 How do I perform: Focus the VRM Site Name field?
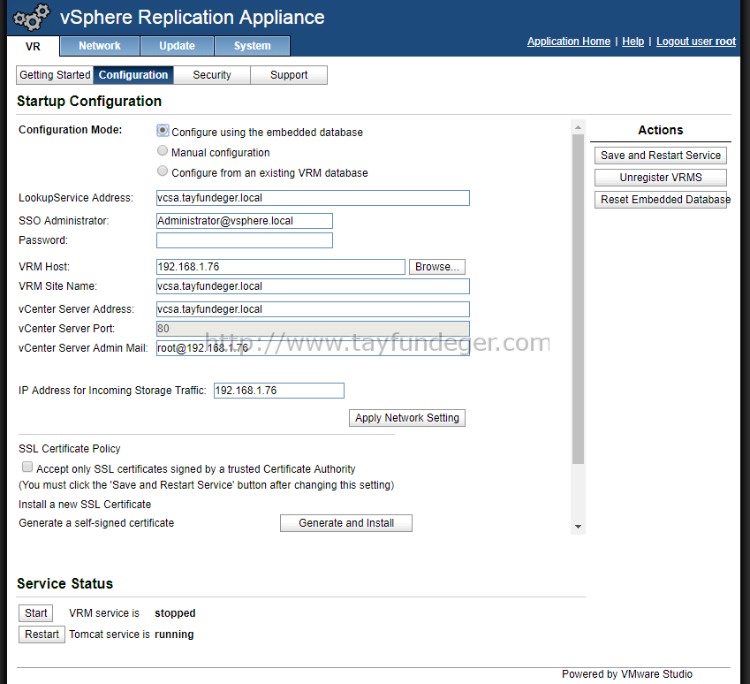(x=313, y=286)
